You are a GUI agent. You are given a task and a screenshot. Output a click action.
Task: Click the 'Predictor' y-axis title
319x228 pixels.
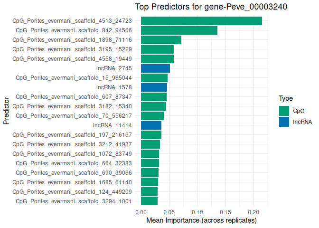pyautogui.click(x=6, y=111)
